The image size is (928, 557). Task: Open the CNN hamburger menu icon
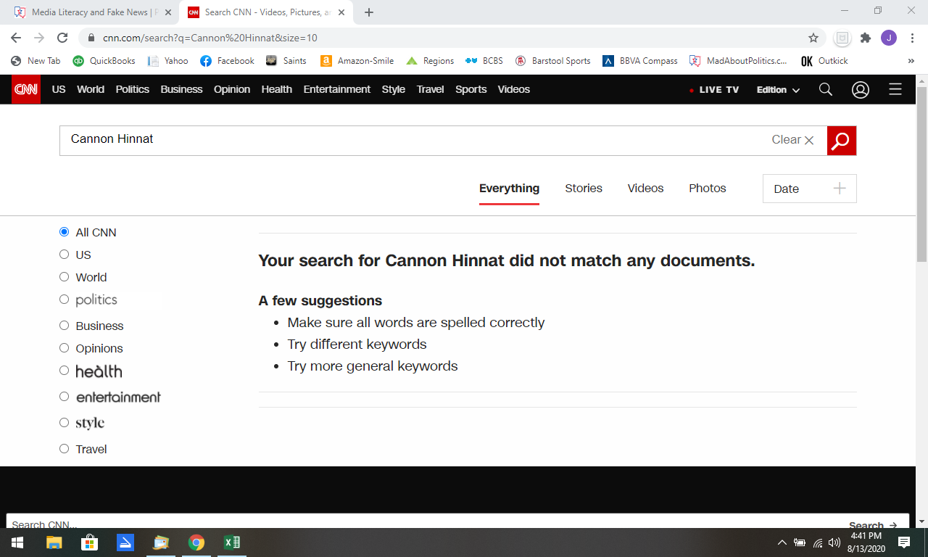pyautogui.click(x=895, y=89)
